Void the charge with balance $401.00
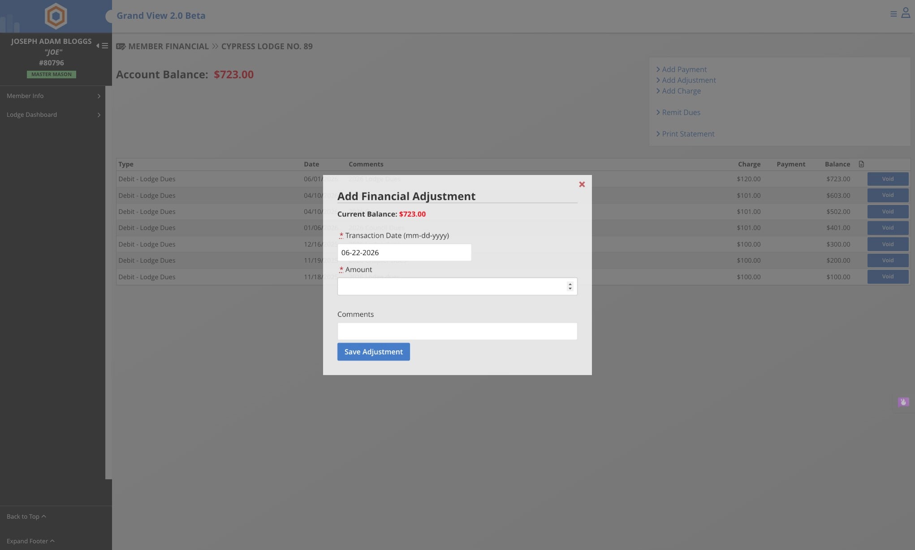The width and height of the screenshot is (915, 550). (x=888, y=228)
